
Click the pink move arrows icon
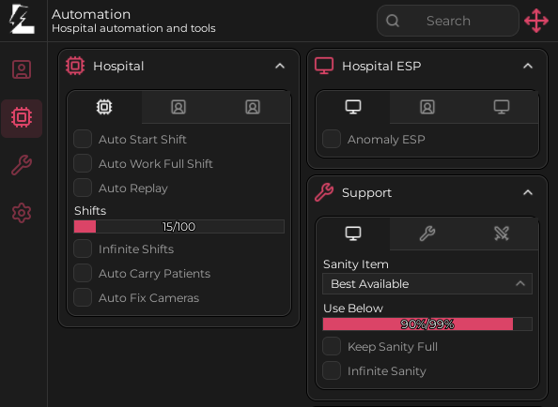[536, 21]
